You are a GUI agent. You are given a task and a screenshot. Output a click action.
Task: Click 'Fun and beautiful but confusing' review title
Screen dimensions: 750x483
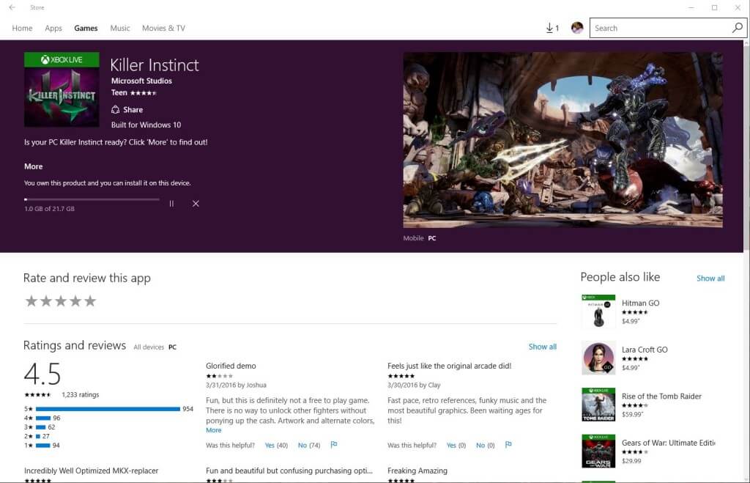click(x=289, y=471)
